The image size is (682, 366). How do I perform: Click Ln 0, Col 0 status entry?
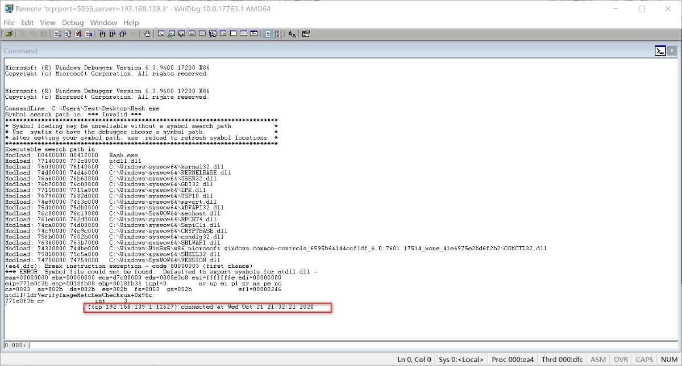[x=414, y=359]
